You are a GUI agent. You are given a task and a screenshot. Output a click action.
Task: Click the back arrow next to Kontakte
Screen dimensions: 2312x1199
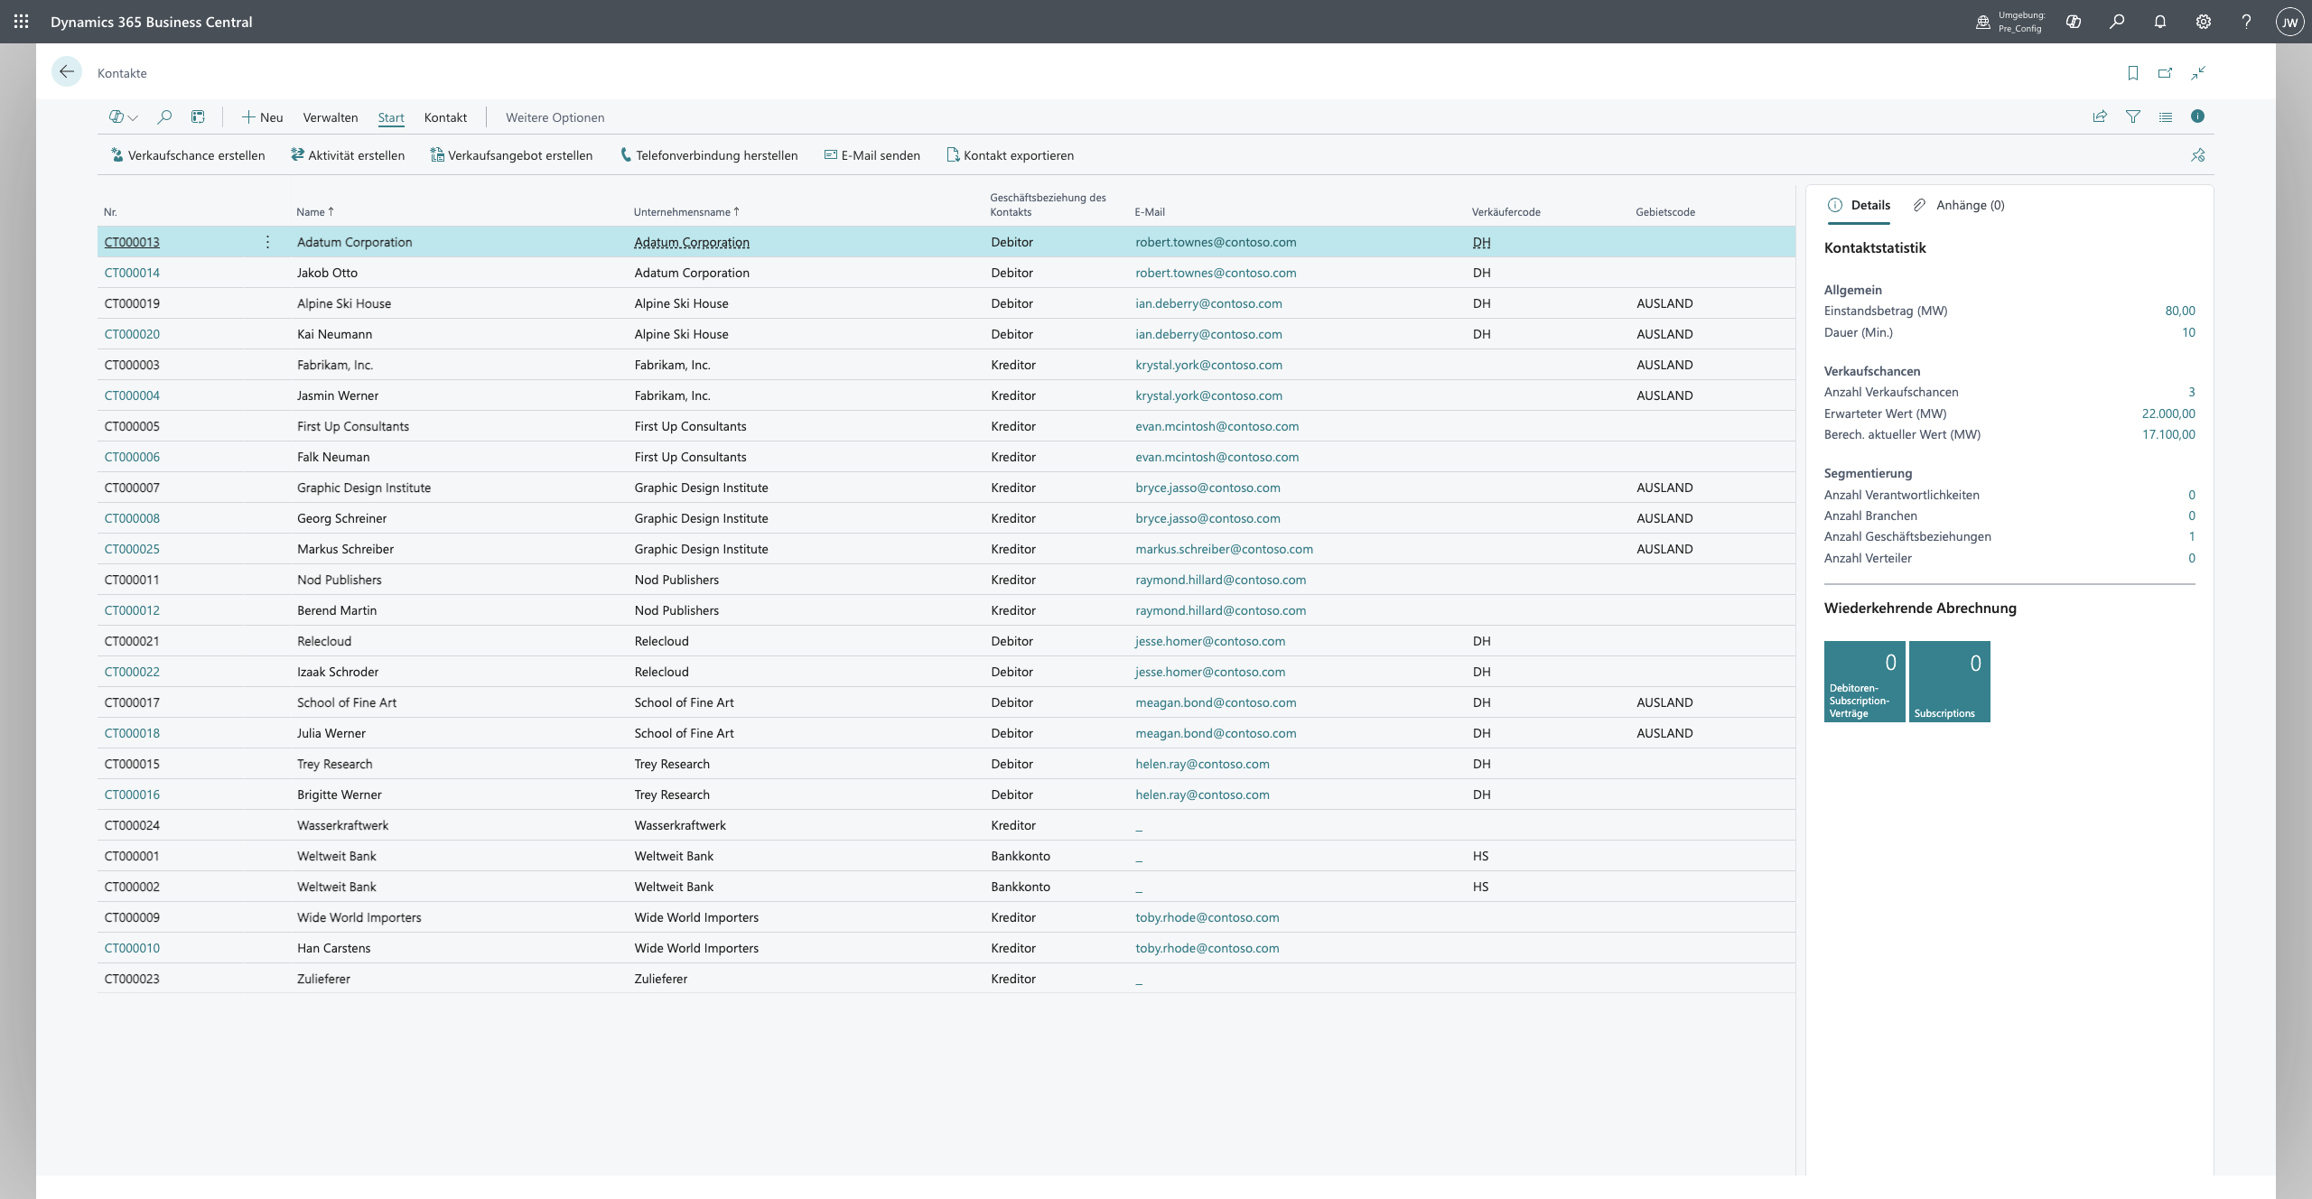pyautogui.click(x=67, y=72)
